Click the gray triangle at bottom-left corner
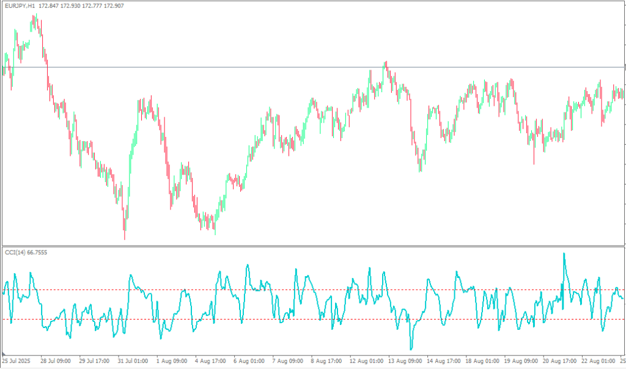 4,354
